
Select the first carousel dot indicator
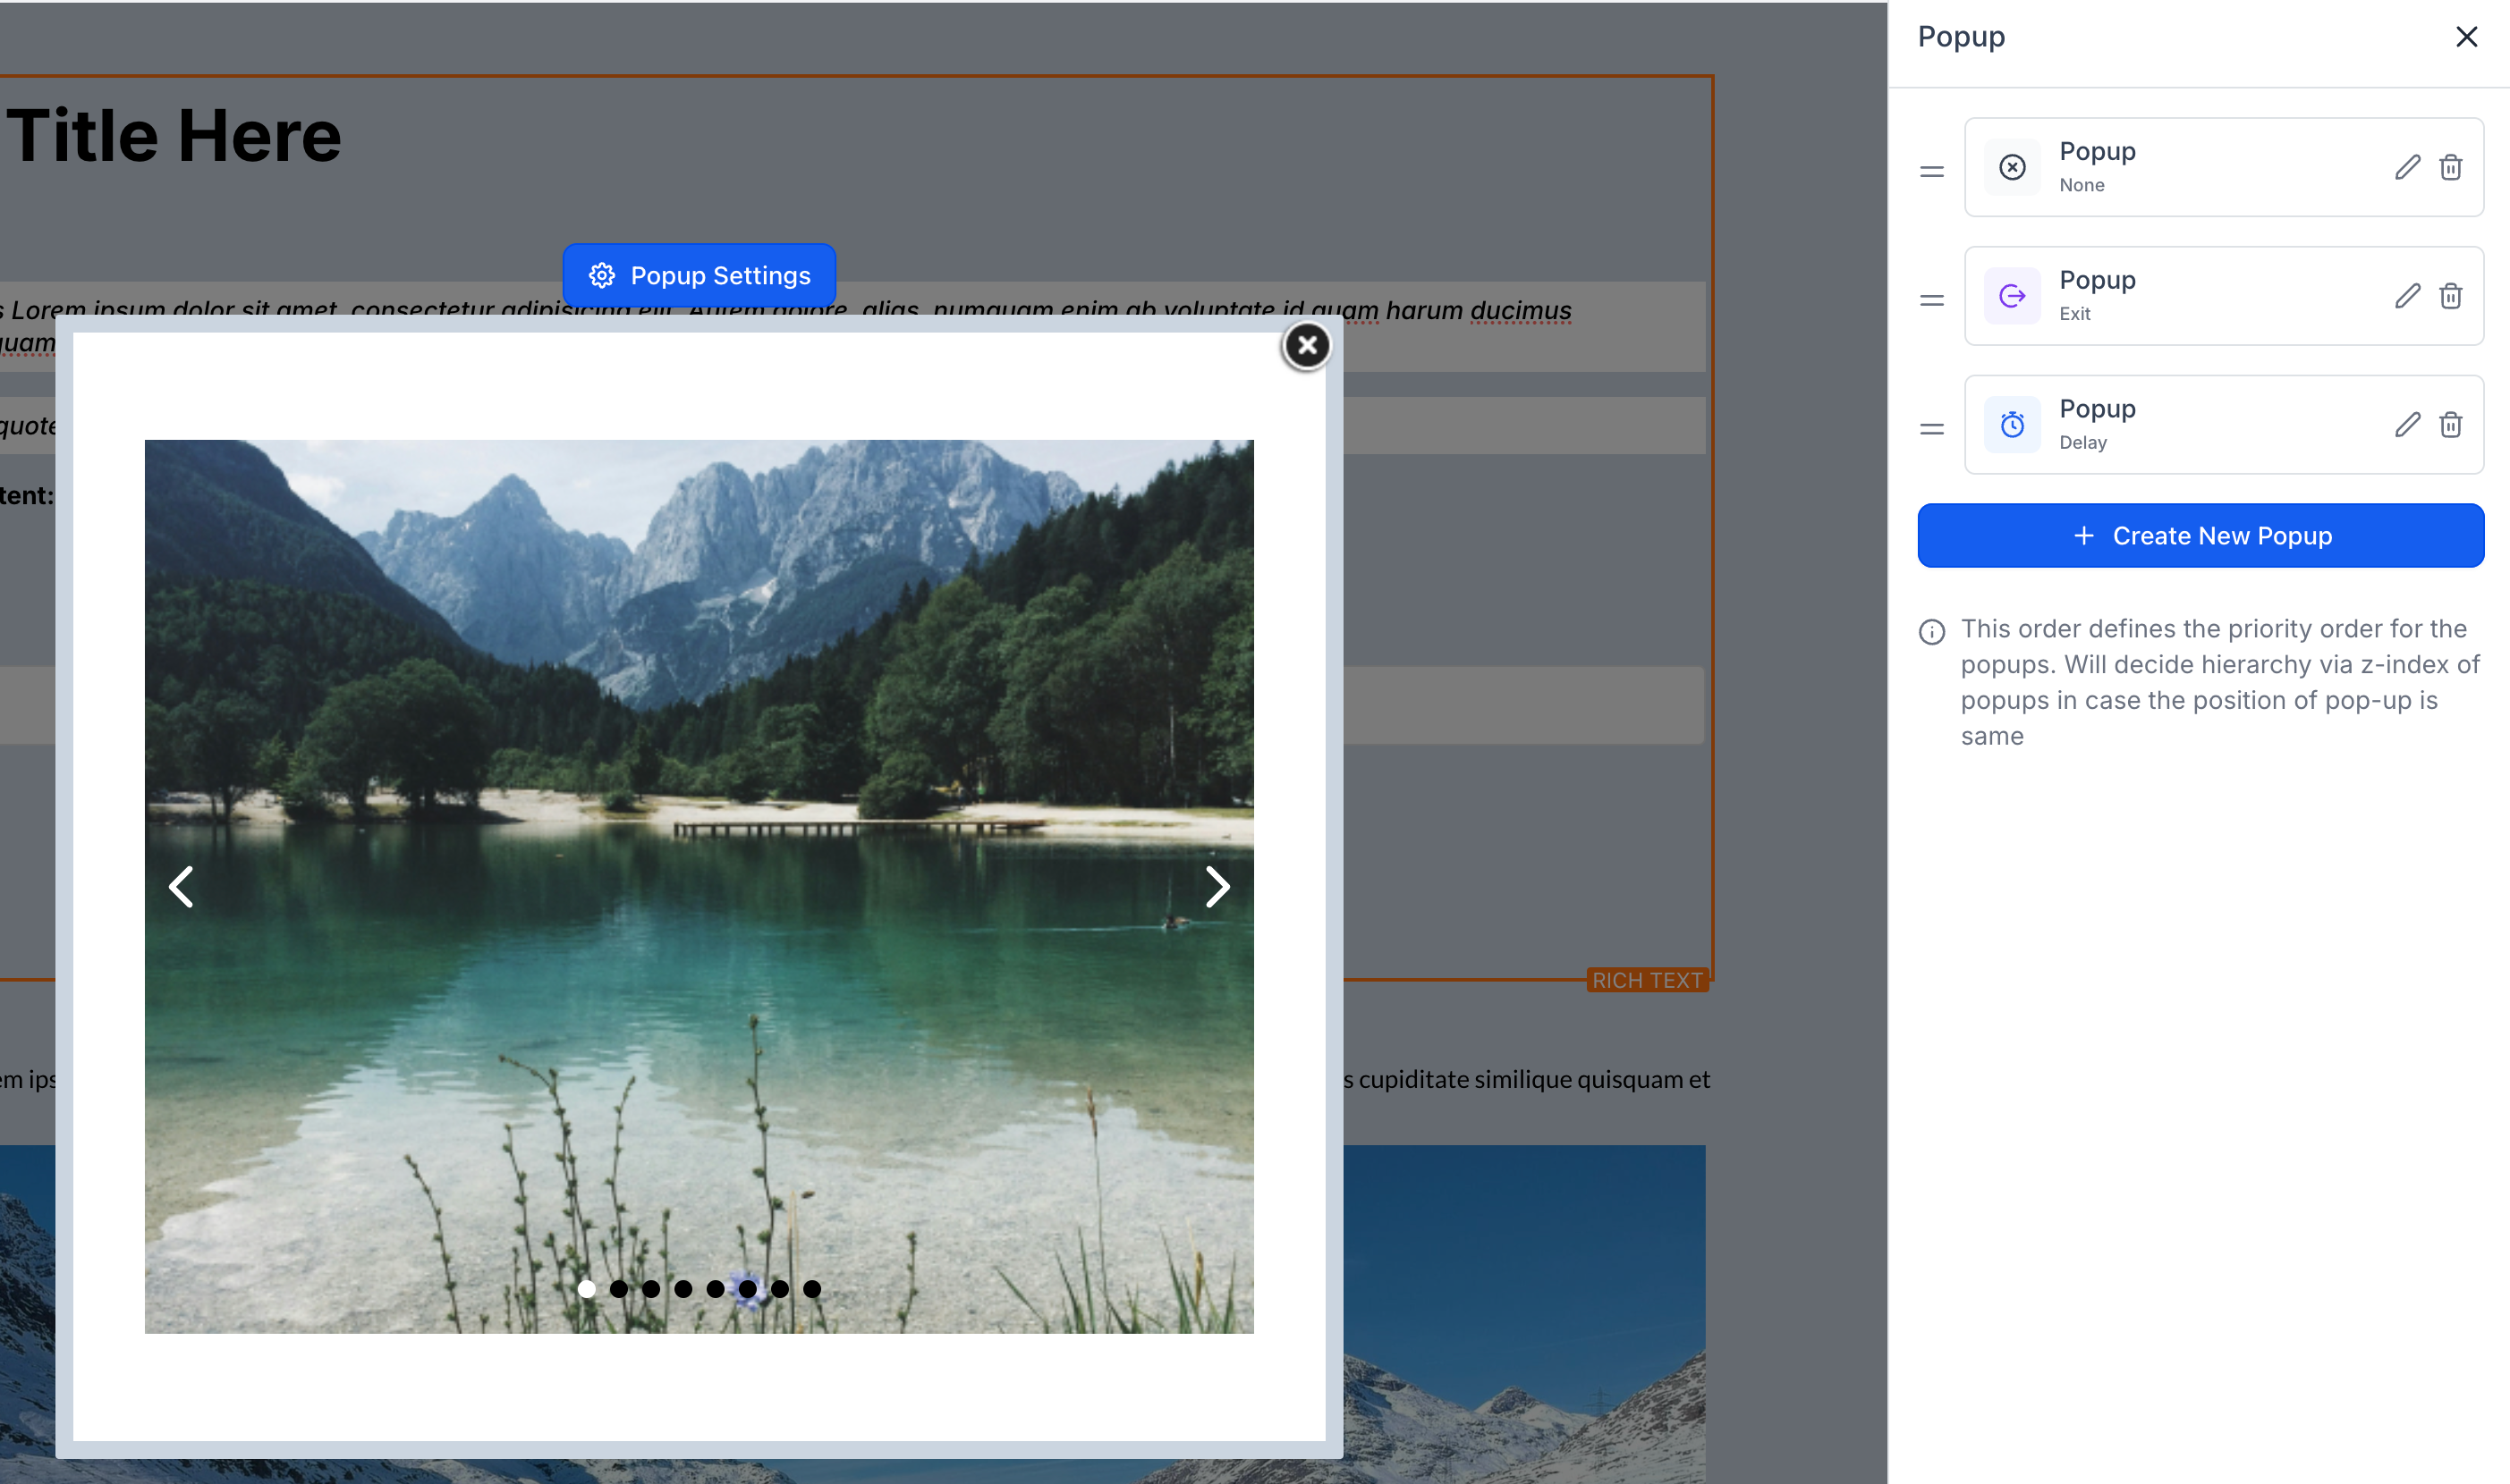[587, 1289]
